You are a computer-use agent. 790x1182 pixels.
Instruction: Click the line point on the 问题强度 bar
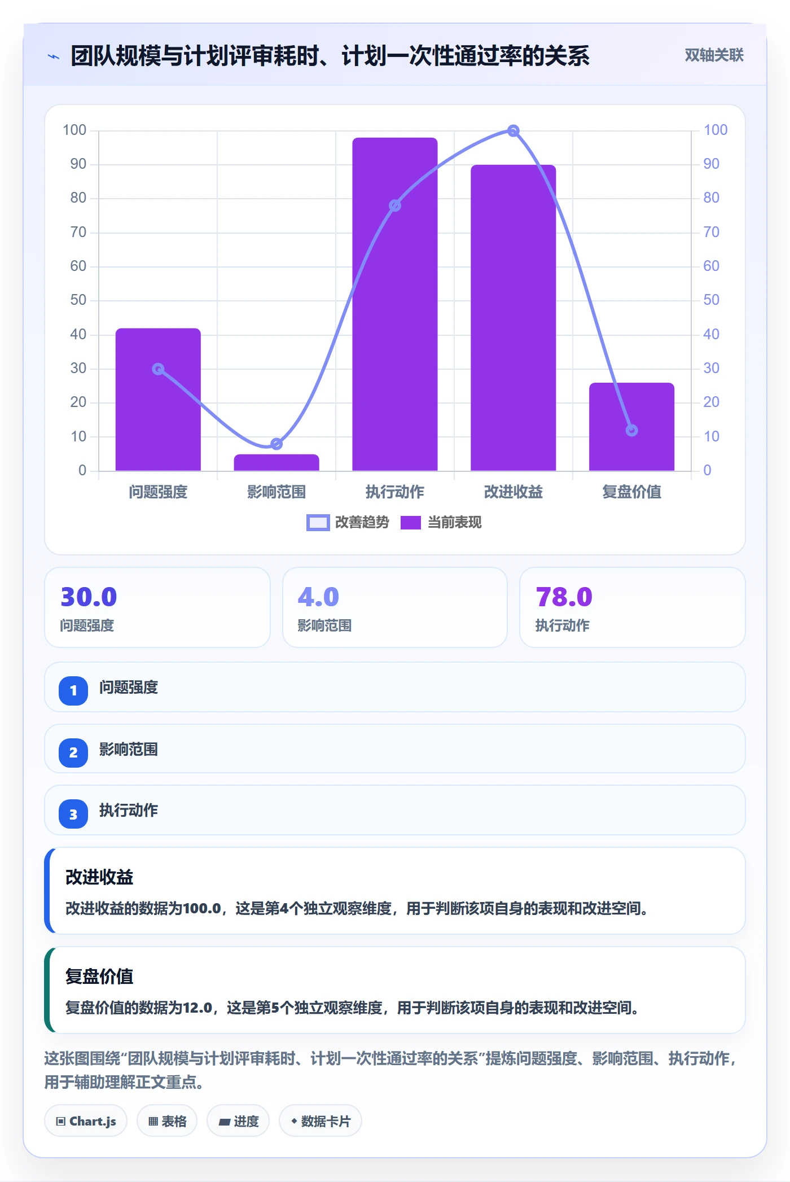[158, 369]
